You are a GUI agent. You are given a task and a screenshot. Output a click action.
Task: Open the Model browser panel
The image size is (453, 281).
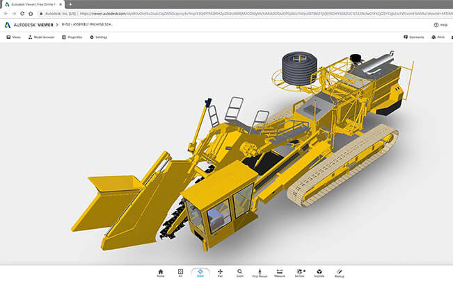tap(41, 37)
